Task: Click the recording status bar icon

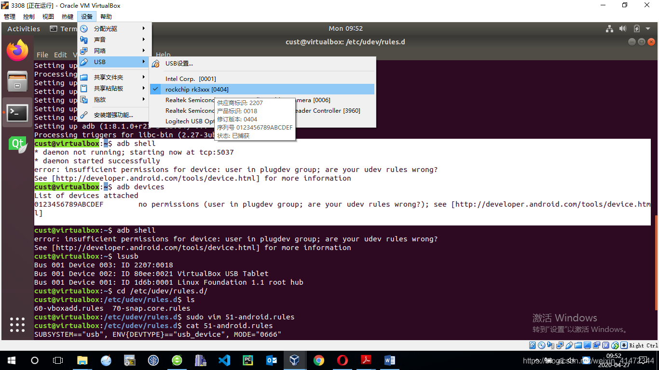Action: tap(597, 345)
